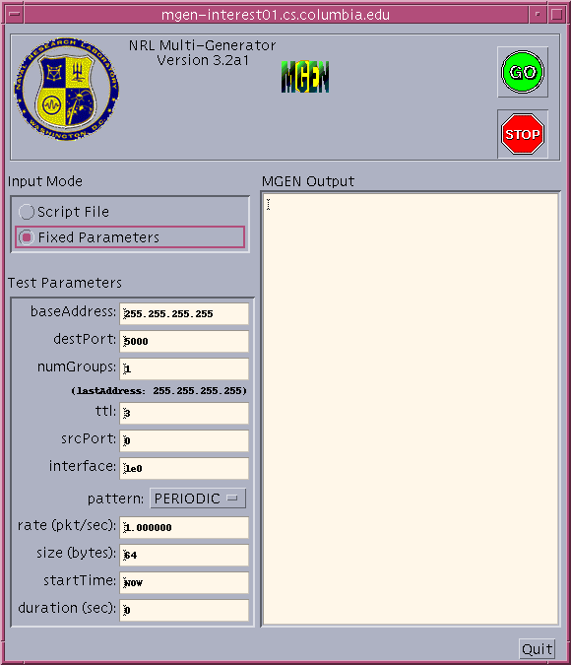Click the ttl input field
Image resolution: width=571 pixels, height=665 pixels.
coord(184,413)
